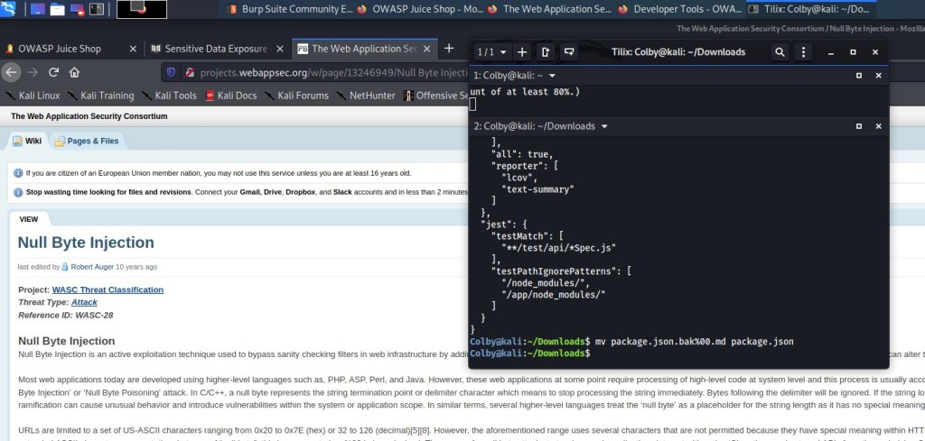Viewport: 925px width, 441px height.
Task: Click the tracking protection shield icon
Action: tap(172, 72)
